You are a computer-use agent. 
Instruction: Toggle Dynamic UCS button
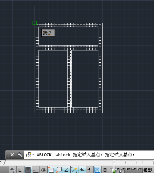(74, 170)
